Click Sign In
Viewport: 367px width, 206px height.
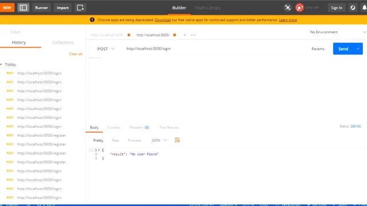pyautogui.click(x=337, y=7)
